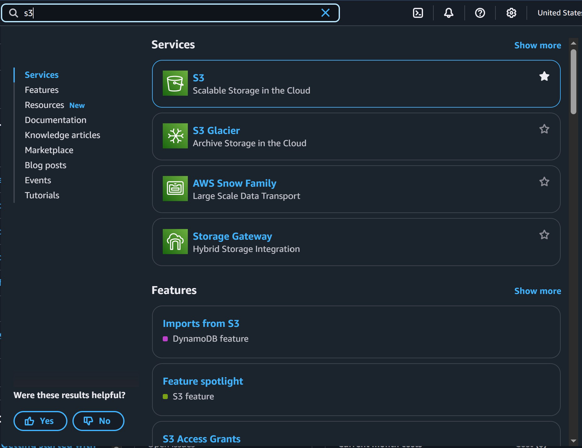Open the CloudShell terminal icon
The height and width of the screenshot is (448, 582).
418,13
